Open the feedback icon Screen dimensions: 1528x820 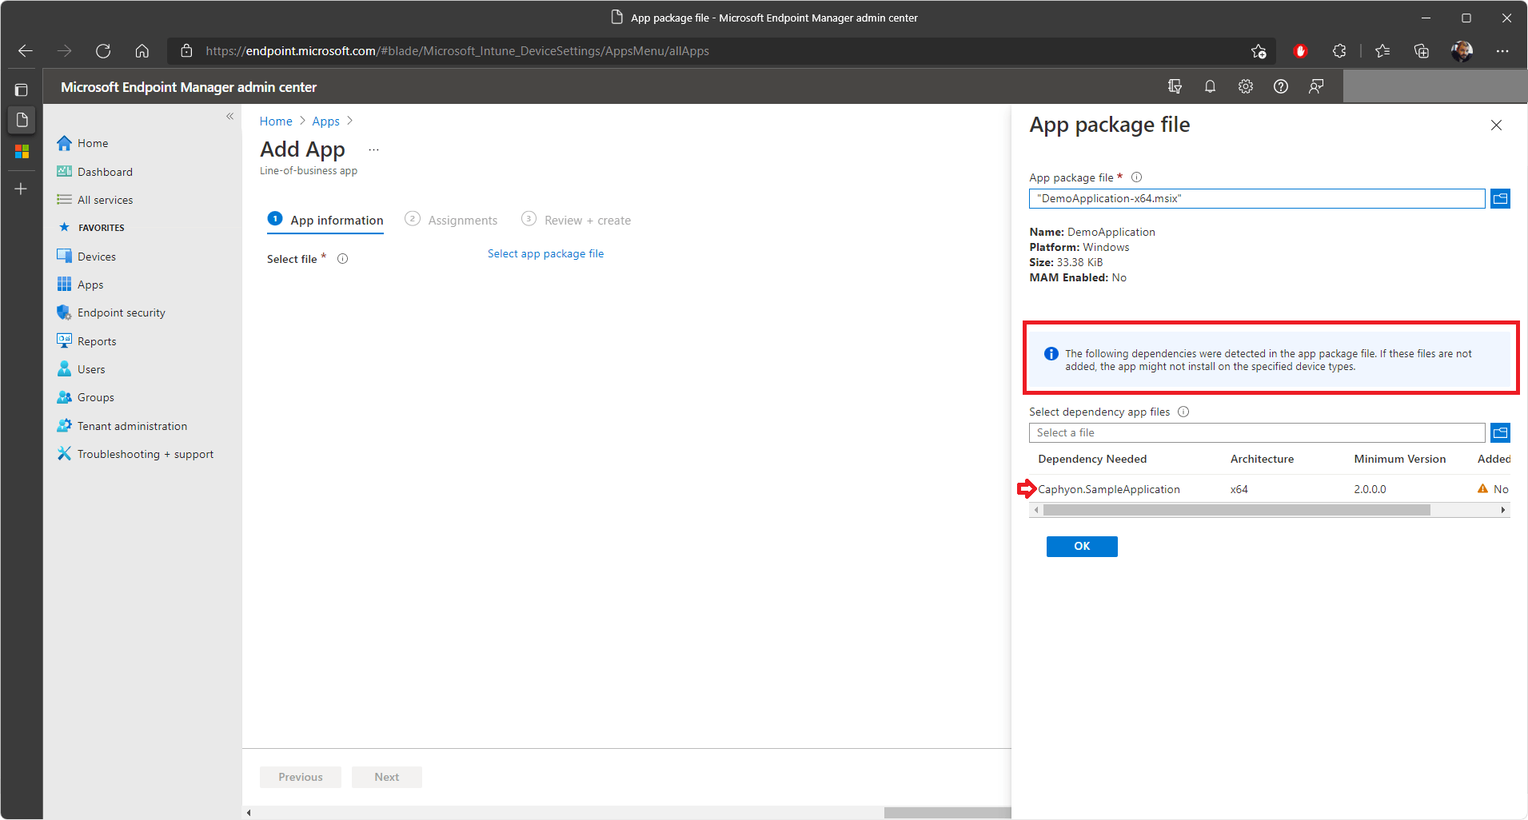pyautogui.click(x=1316, y=86)
